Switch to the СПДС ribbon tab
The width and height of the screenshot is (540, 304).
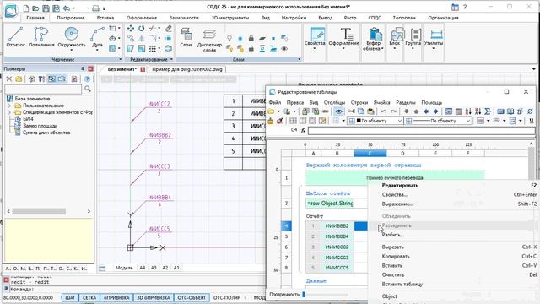tap(375, 18)
